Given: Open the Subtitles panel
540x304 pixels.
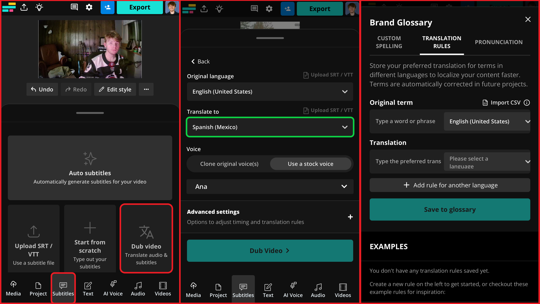Looking at the screenshot, I should click(63, 289).
